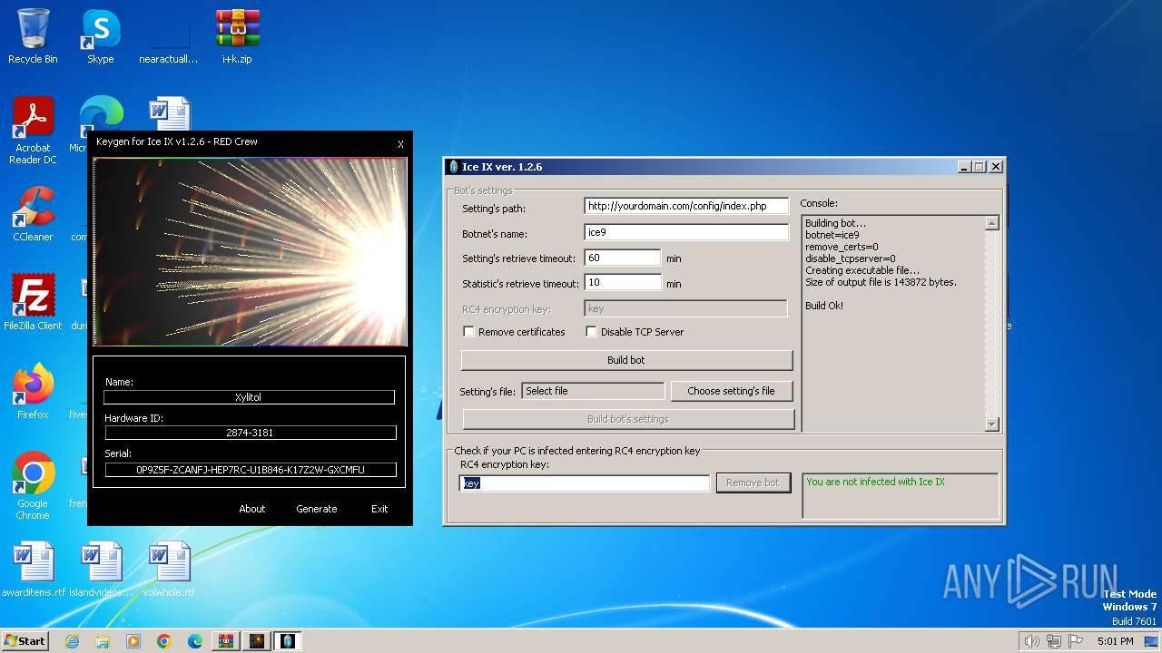Open Action Center flag icon

pyautogui.click(x=1076, y=641)
